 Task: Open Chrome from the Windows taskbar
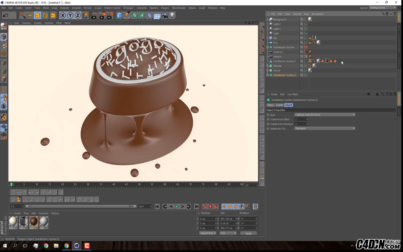pyautogui.click(x=46, y=246)
